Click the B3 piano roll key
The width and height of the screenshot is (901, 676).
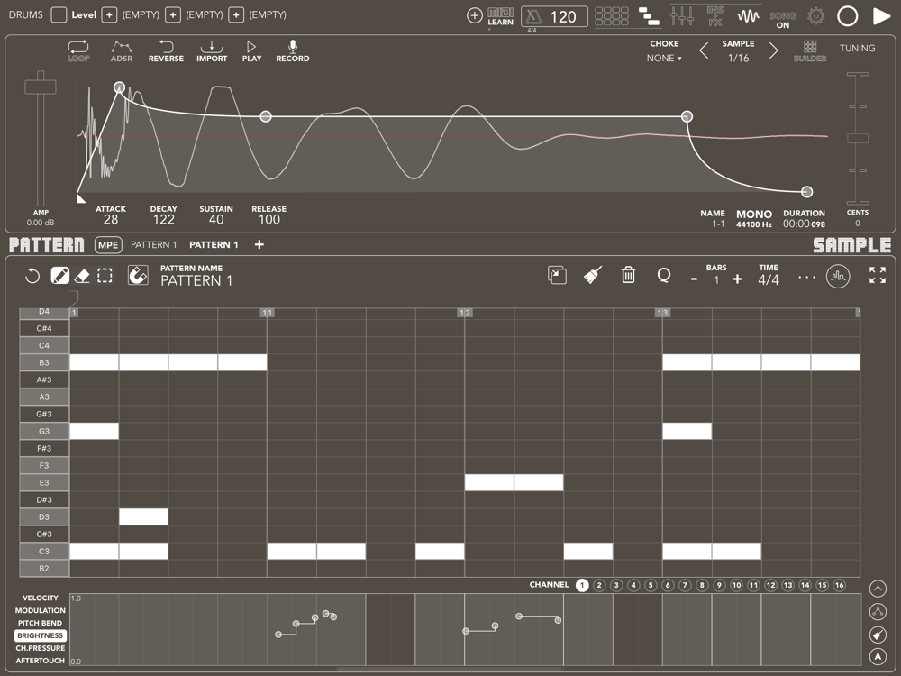coord(44,362)
